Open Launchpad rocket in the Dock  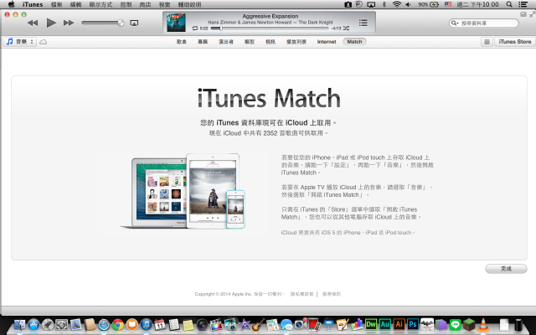48,324
